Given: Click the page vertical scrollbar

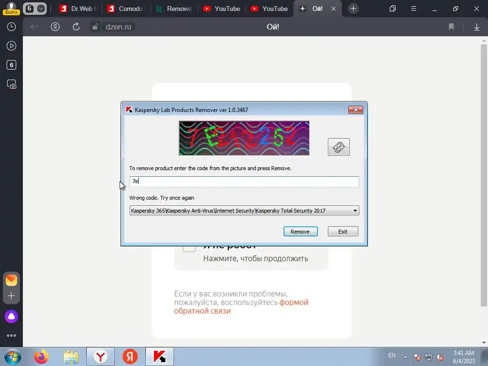Looking at the screenshot, I should pos(484,174).
